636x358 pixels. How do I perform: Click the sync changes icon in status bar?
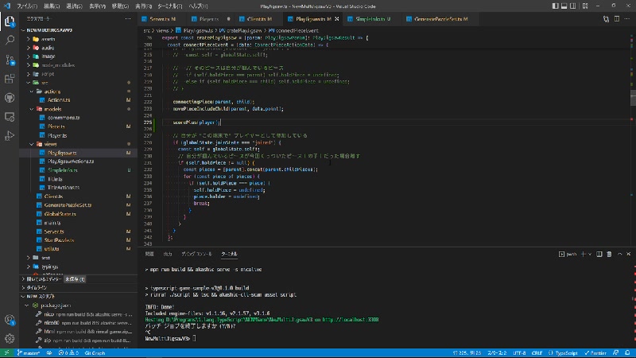[49, 353]
